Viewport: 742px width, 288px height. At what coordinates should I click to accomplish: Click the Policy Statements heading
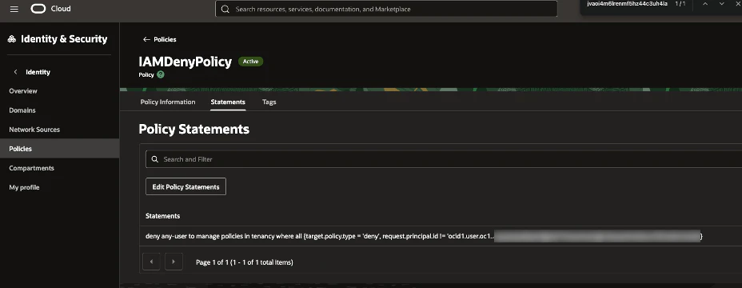(194, 129)
